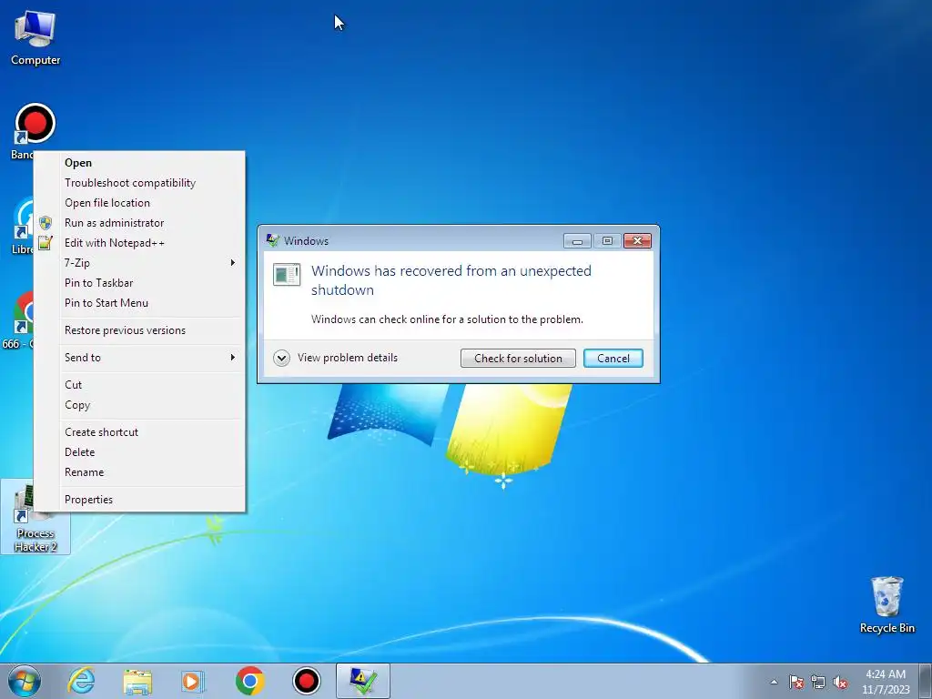The image size is (932, 699).
Task: Click the Check for solution button
Action: (518, 359)
